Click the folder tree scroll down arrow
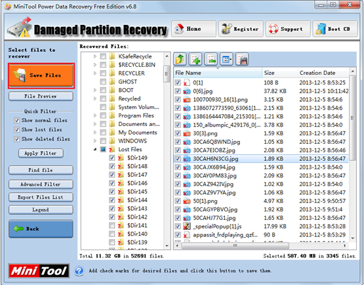The height and width of the screenshot is (285, 364). click(x=167, y=246)
